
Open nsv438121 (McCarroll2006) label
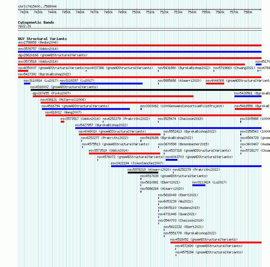(63, 100)
